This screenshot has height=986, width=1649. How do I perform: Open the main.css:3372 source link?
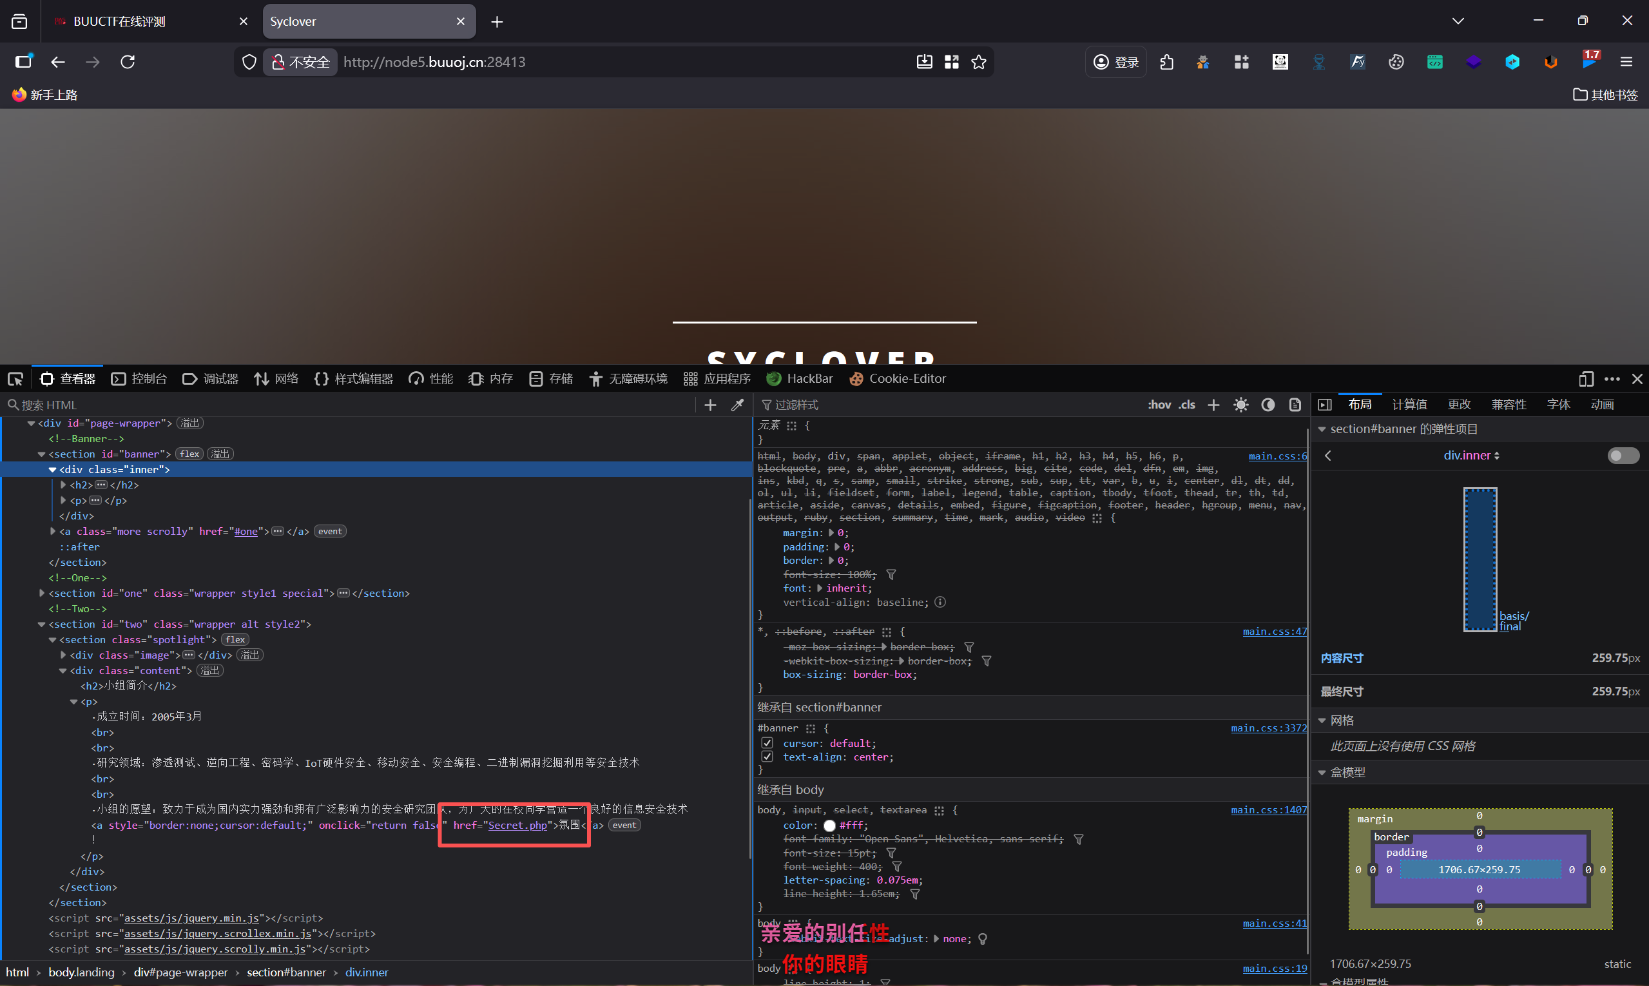point(1268,728)
